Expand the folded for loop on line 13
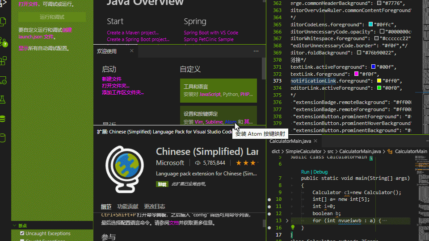 click(287, 220)
